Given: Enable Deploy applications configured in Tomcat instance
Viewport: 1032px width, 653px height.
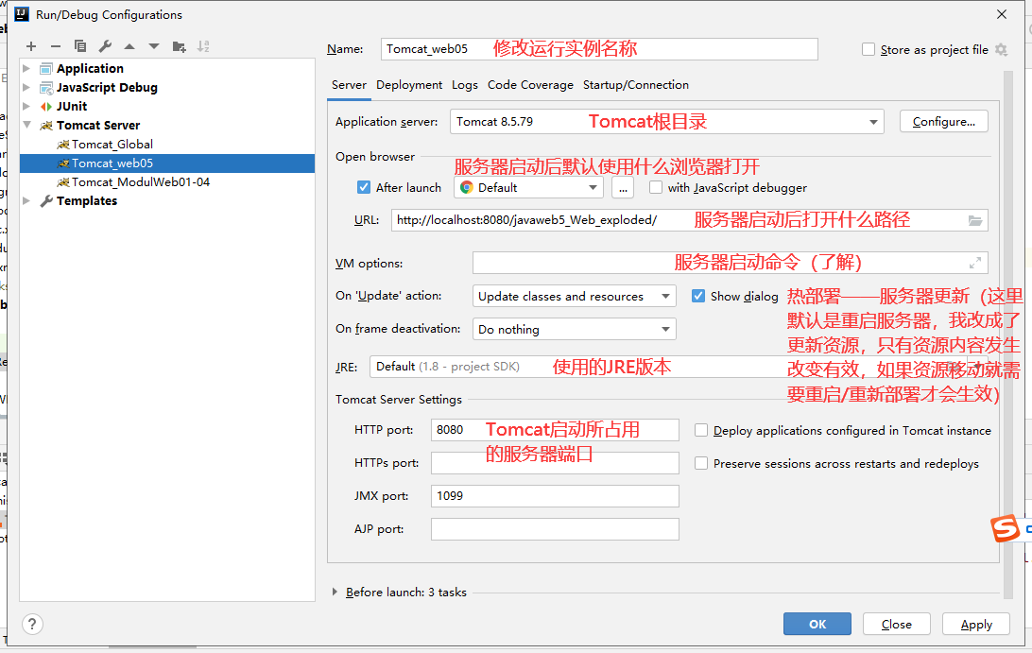Looking at the screenshot, I should pyautogui.click(x=701, y=431).
